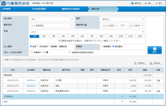This screenshot has width=166, height=106.
Task: Open the 会計単位 dropdown showing 本社
Action: pos(52,19)
